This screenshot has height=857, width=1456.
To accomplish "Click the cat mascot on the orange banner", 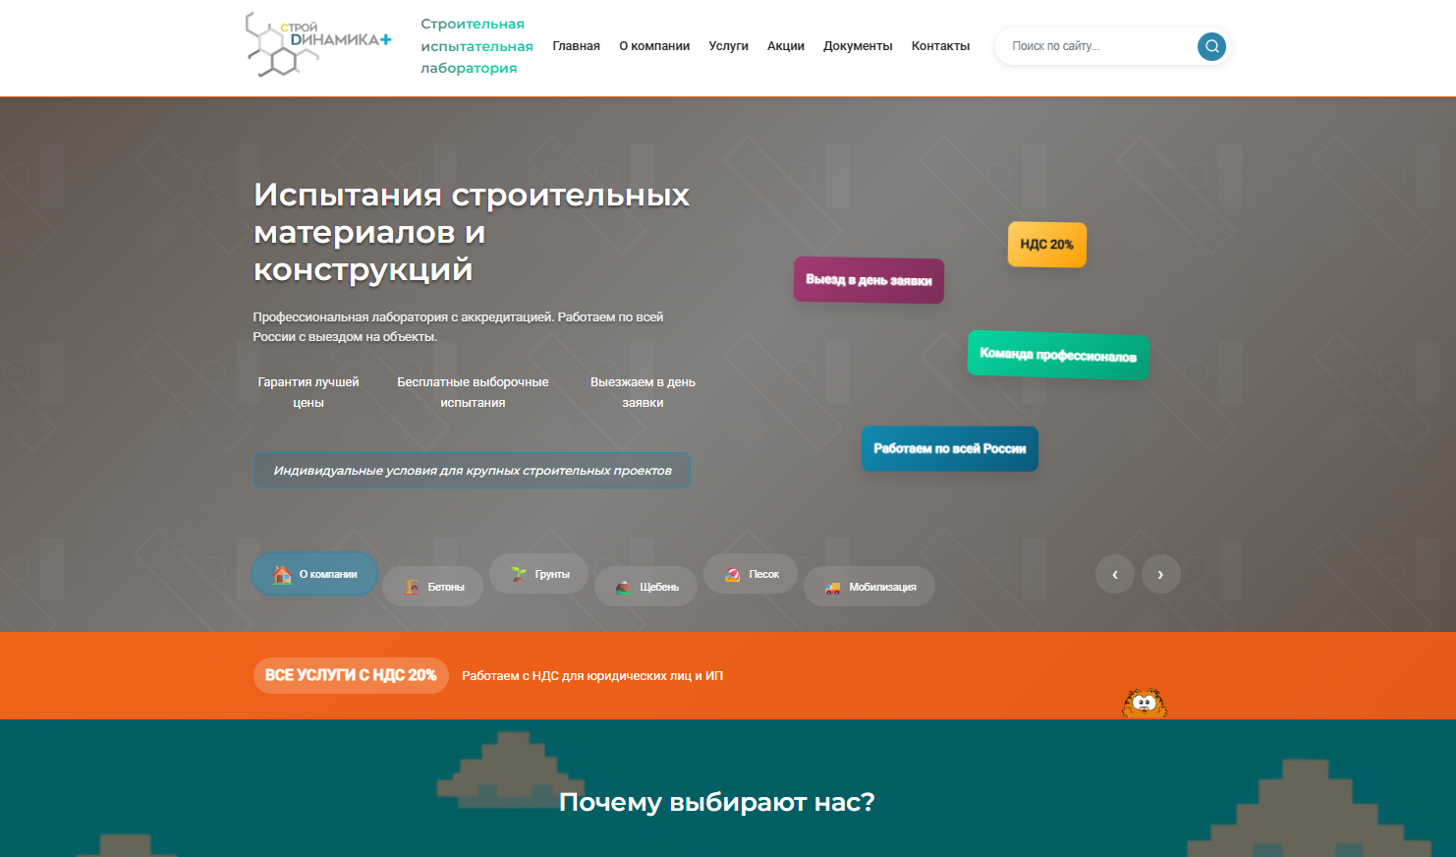I will (1143, 705).
